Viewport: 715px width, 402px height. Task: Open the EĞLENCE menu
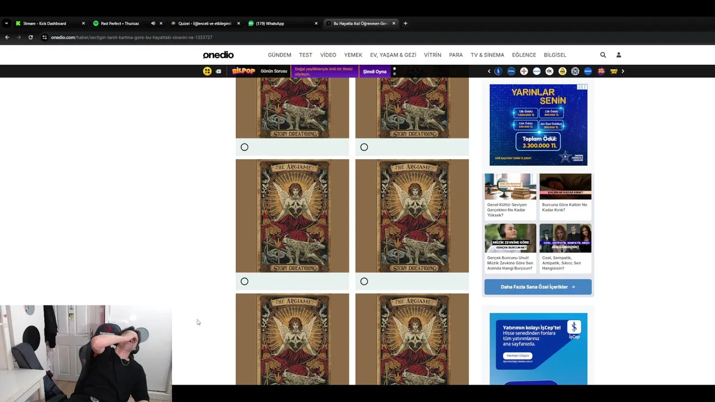pyautogui.click(x=524, y=55)
